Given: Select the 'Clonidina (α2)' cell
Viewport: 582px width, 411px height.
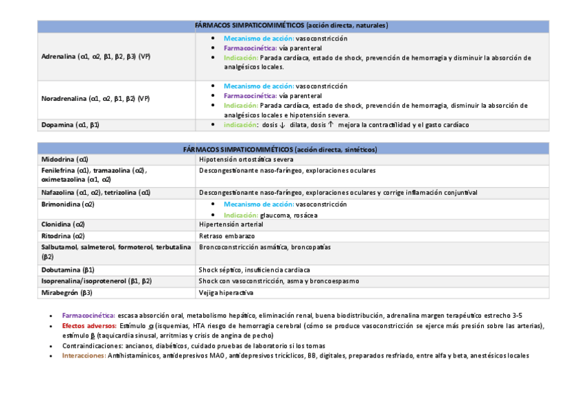Looking at the screenshot, I should [x=116, y=225].
